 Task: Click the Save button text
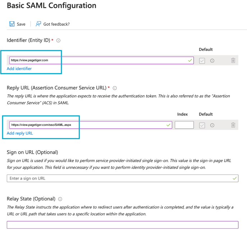pyautogui.click(x=21, y=24)
